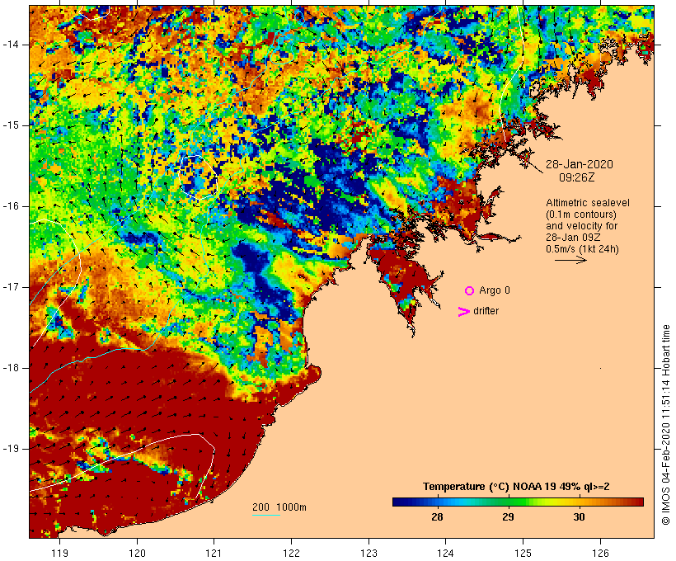Screen dimensions: 676x561
Task: Click the velocity scale arrow in legend
Action: pos(570,260)
